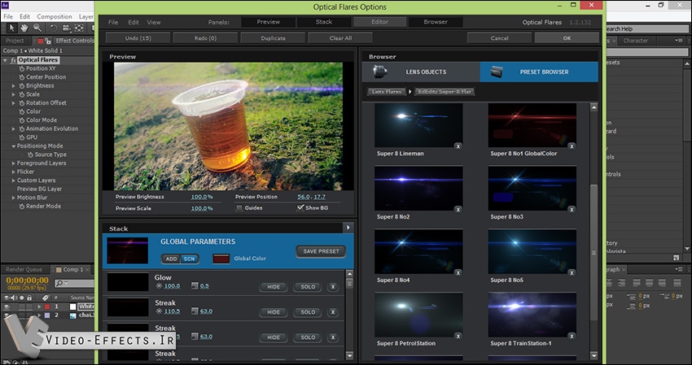692x365 pixels.
Task: Switch to the Render Queue tab
Action: coord(24,269)
